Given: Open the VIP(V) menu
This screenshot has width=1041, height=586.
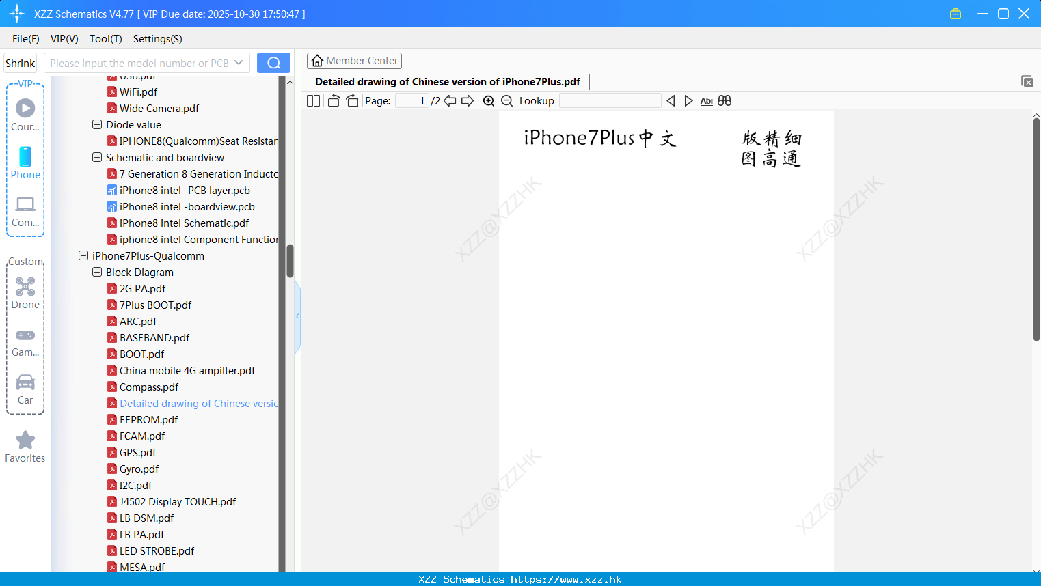Looking at the screenshot, I should click(64, 38).
